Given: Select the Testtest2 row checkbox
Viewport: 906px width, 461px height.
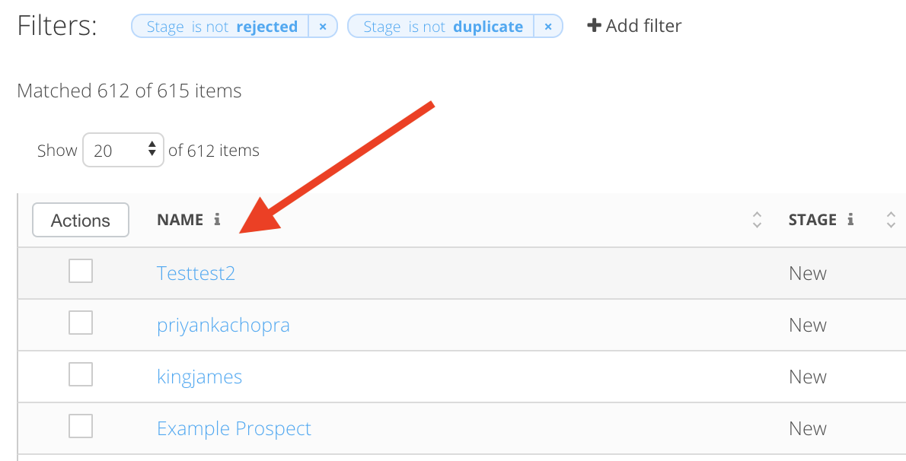Looking at the screenshot, I should click(x=81, y=271).
